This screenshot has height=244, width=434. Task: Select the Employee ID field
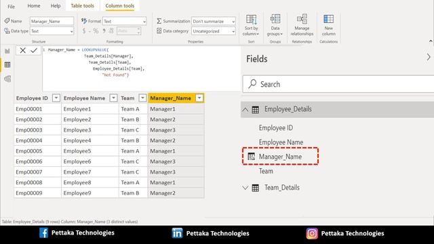[x=276, y=128]
